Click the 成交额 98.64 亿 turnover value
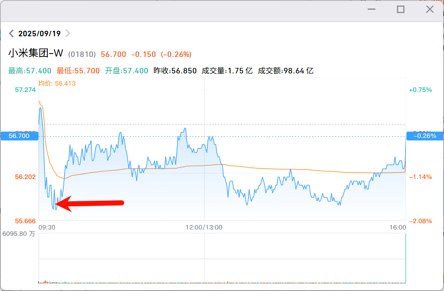The height and width of the screenshot is (291, 444). pos(286,71)
